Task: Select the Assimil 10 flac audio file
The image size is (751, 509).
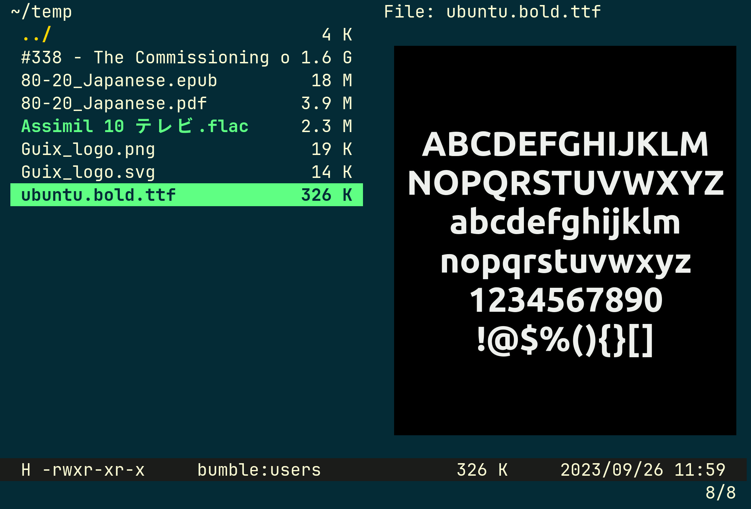Action: coord(134,127)
